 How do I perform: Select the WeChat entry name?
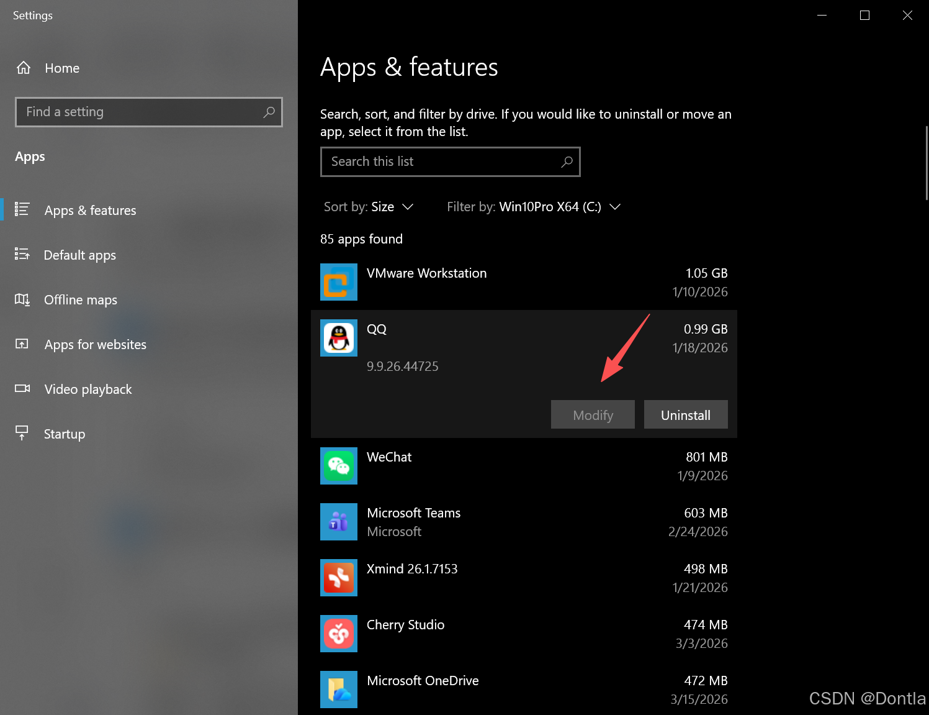pyautogui.click(x=389, y=457)
